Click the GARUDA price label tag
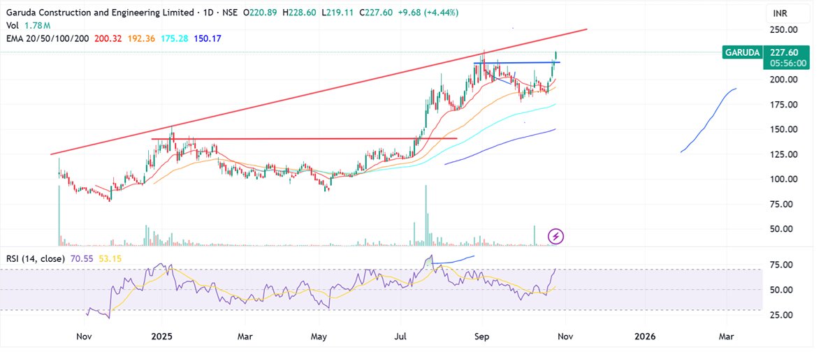 point(742,52)
